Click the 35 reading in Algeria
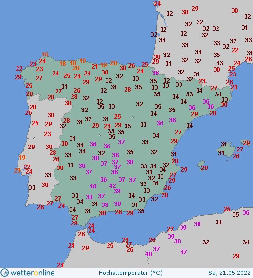 click(235, 215)
